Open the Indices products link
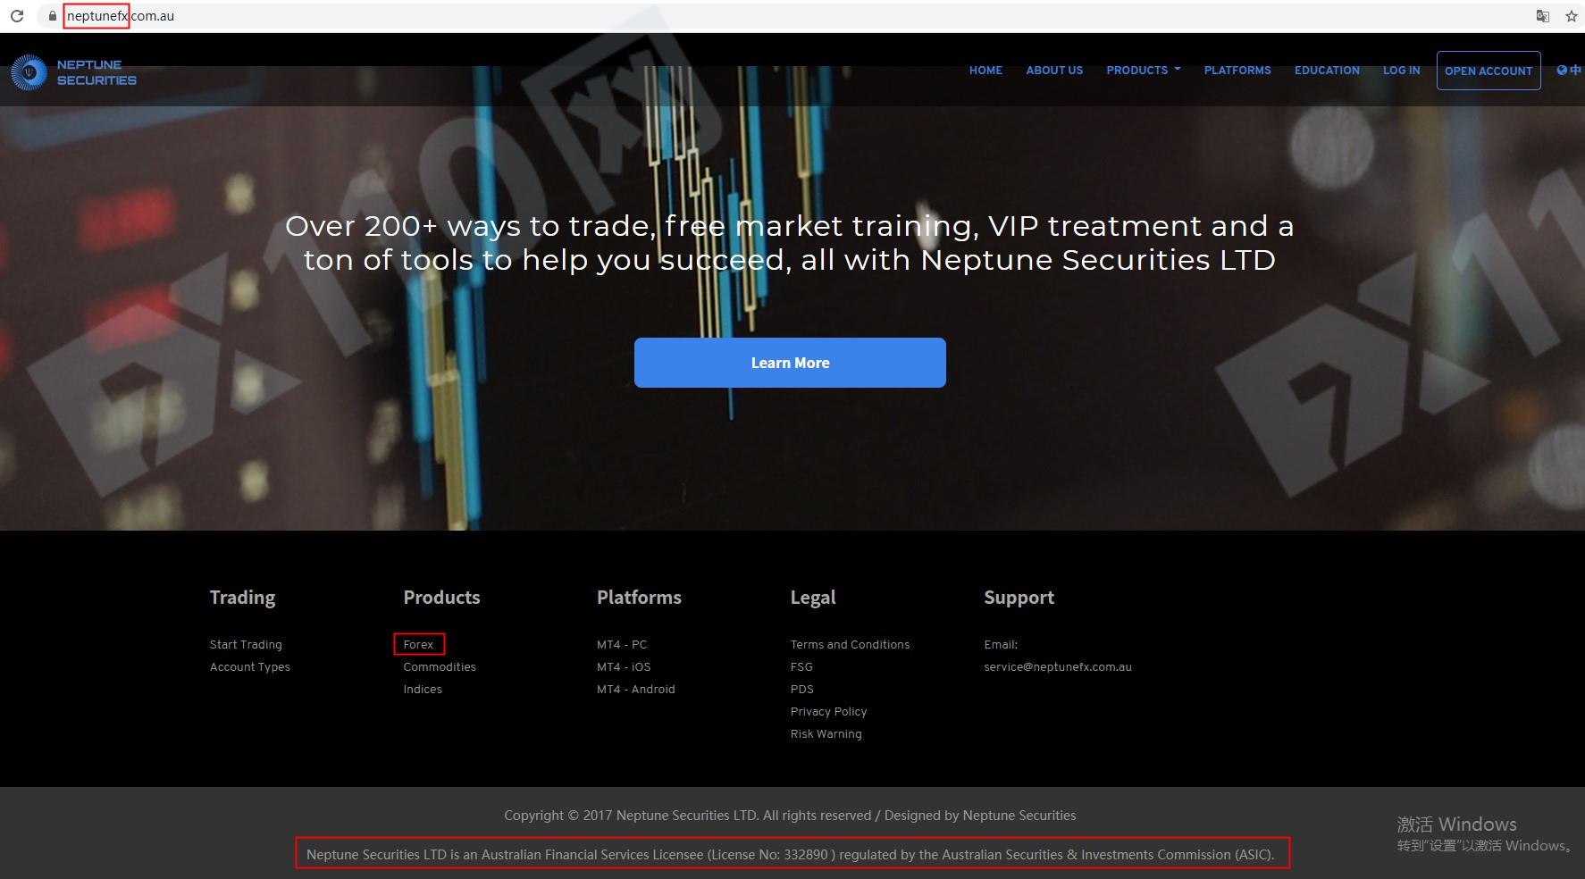The width and height of the screenshot is (1585, 879). 423,689
